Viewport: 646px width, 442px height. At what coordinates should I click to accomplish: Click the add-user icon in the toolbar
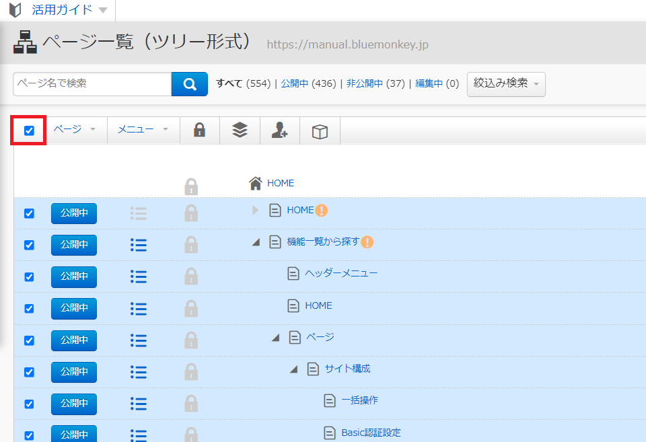[x=279, y=130]
